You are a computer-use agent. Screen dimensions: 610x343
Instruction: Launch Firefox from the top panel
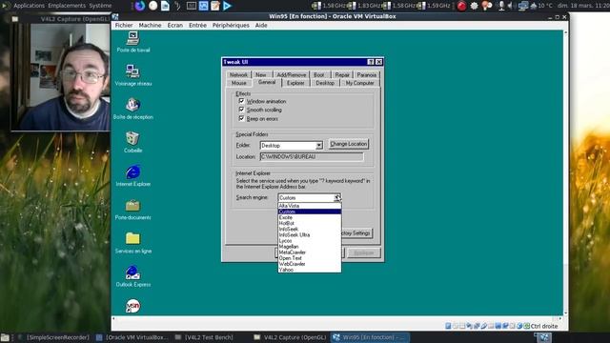tap(140, 6)
